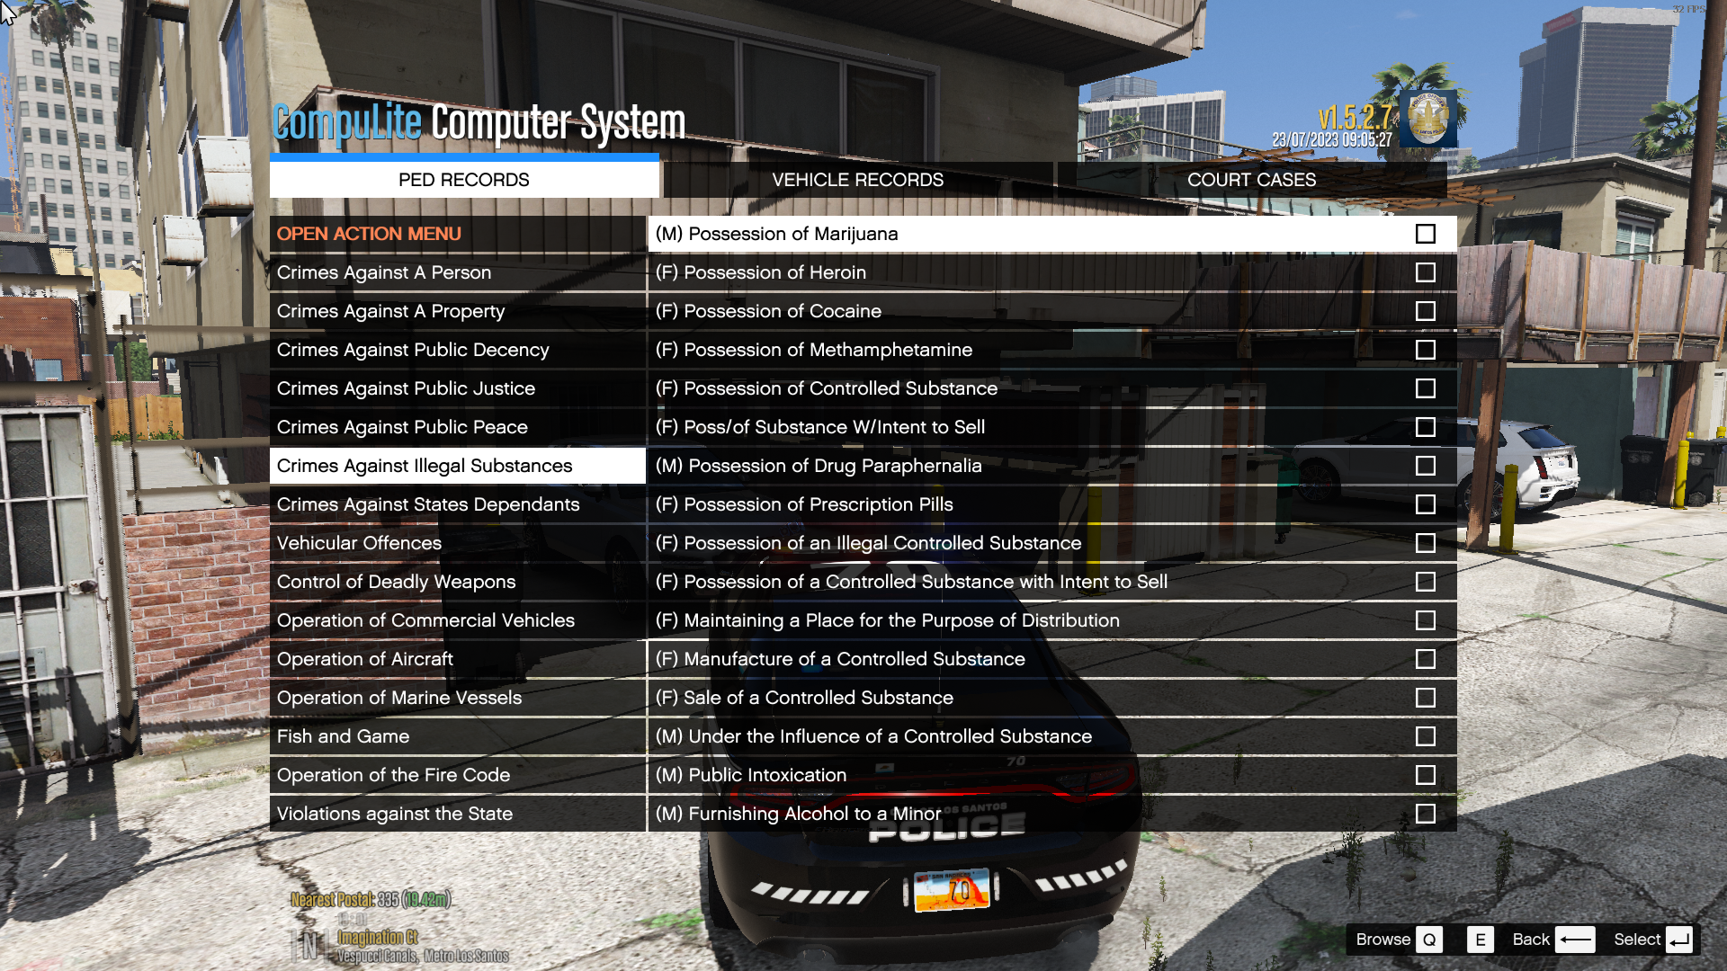Viewport: 1727px width, 971px height.
Task: Open OPEN ACTION MENU
Action: coord(369,232)
